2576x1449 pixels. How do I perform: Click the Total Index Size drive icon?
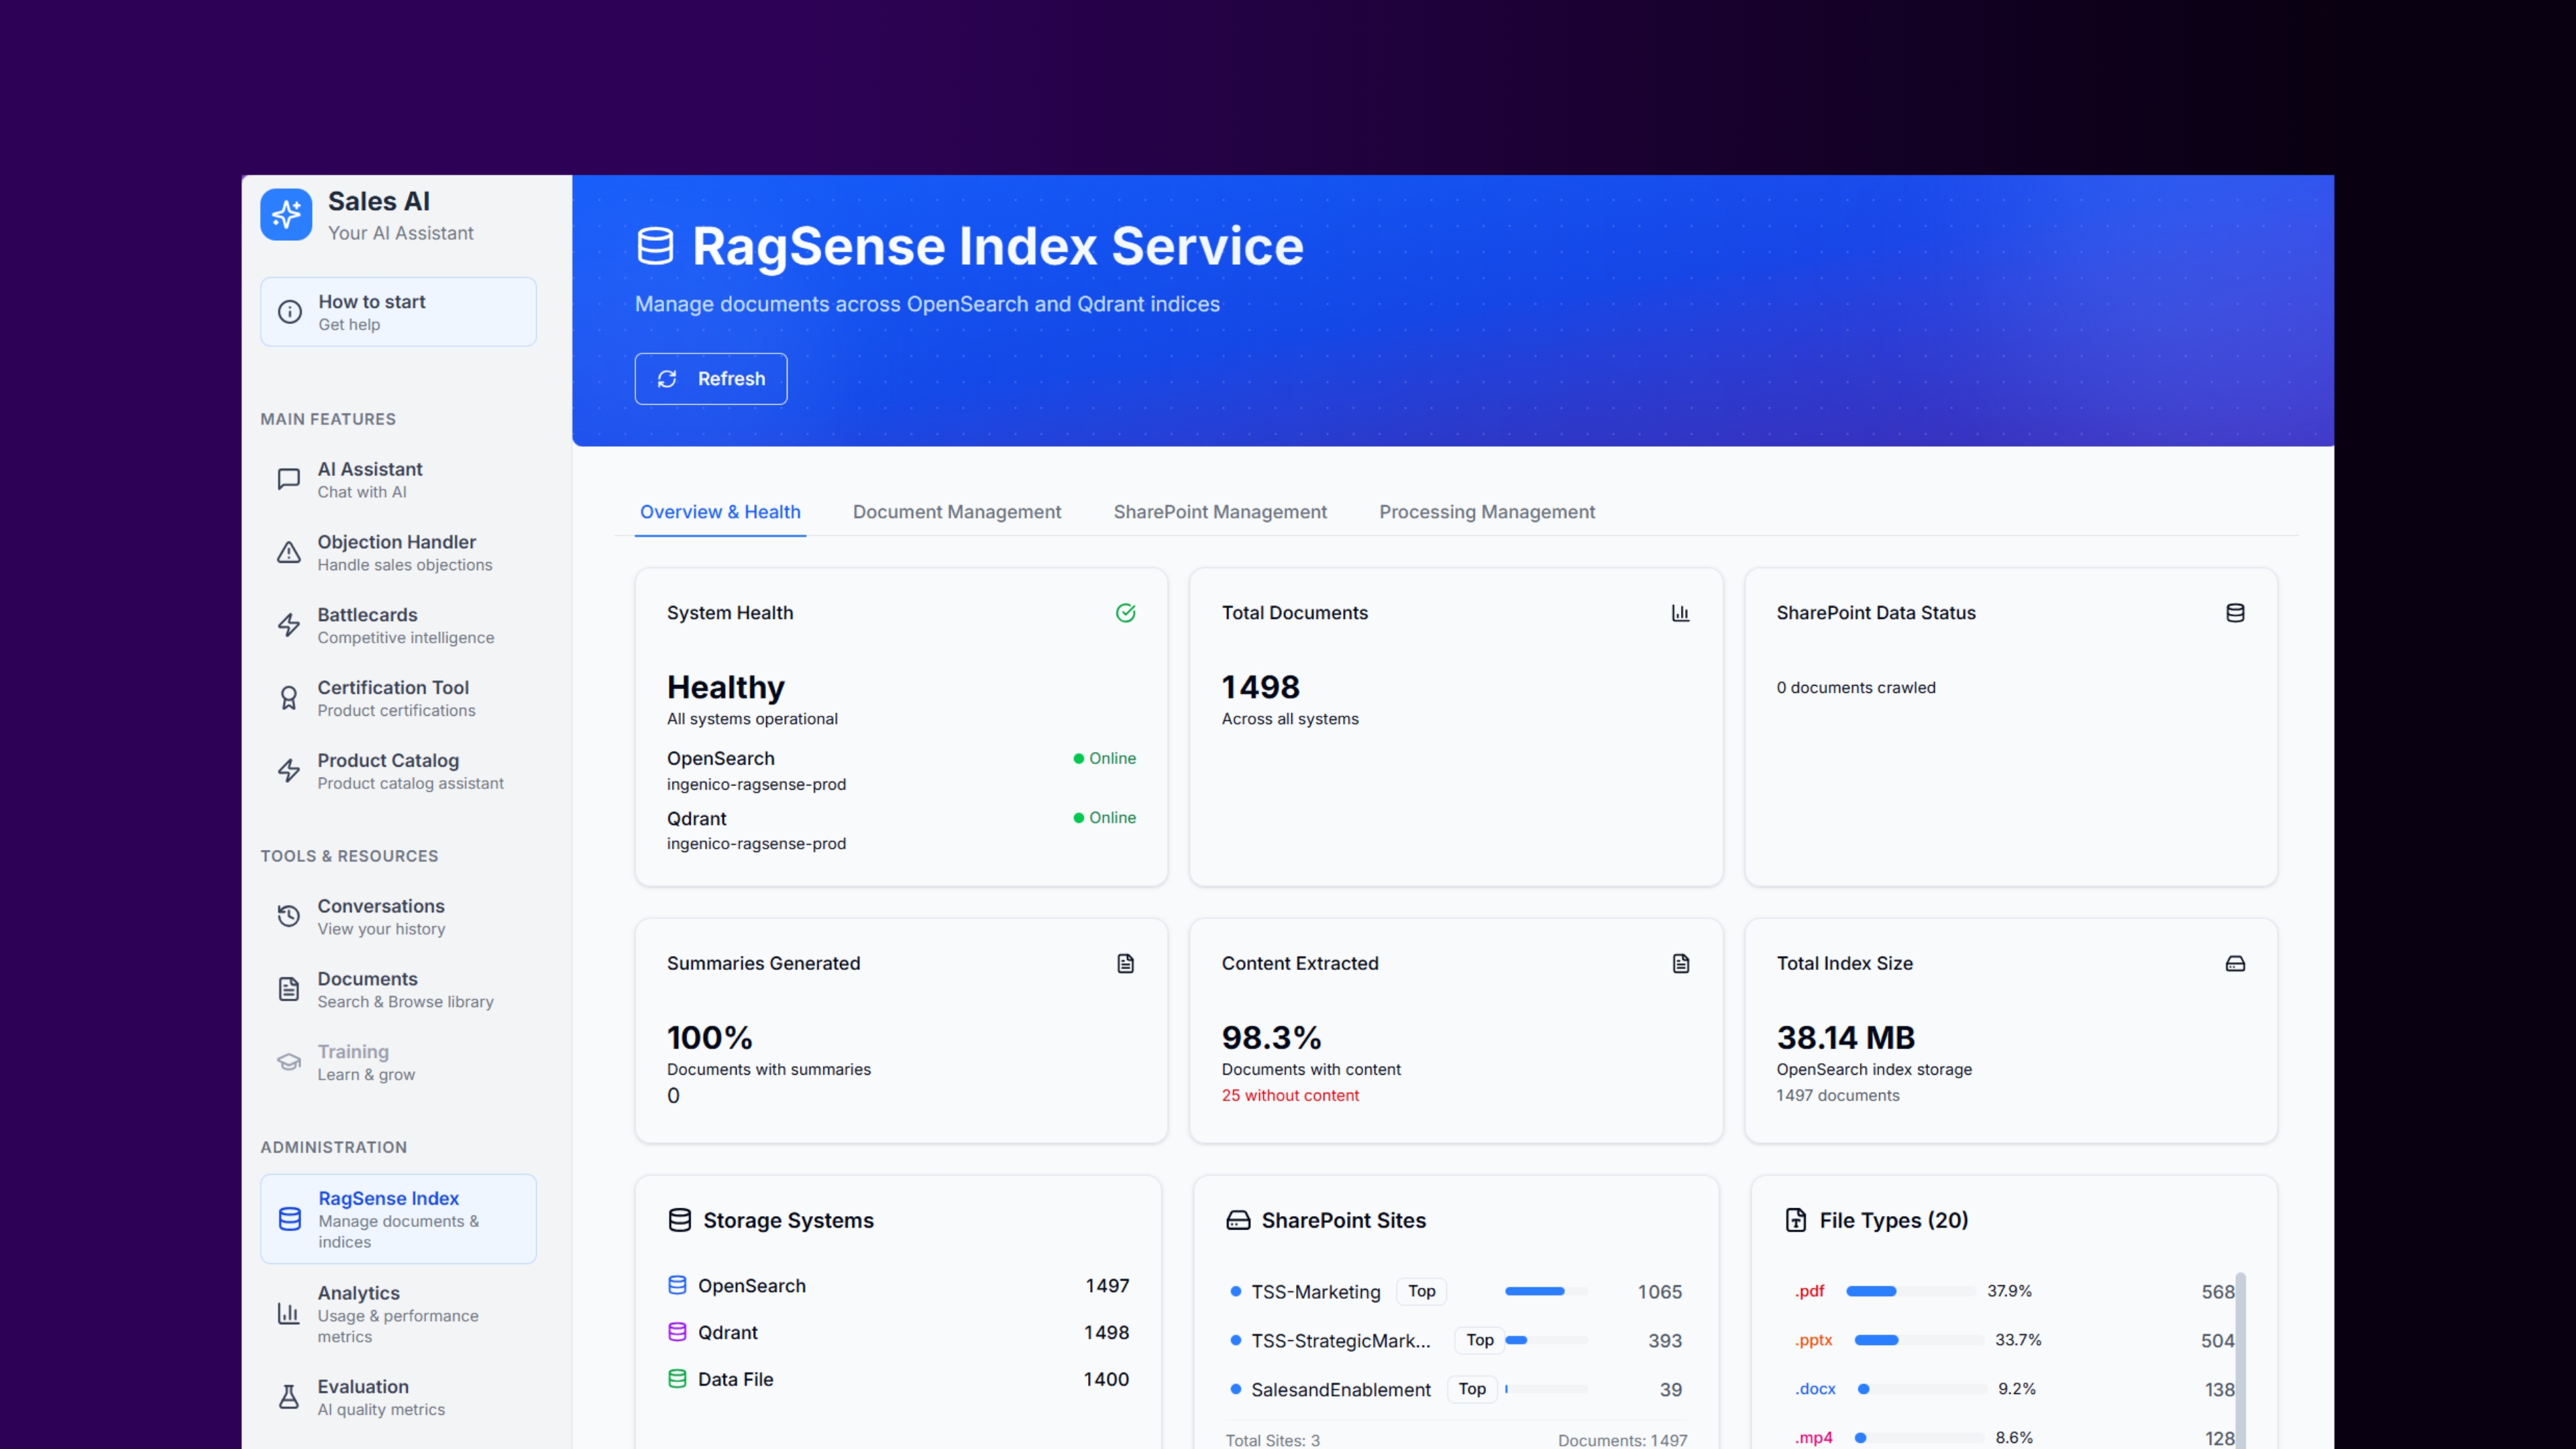pos(2235,964)
